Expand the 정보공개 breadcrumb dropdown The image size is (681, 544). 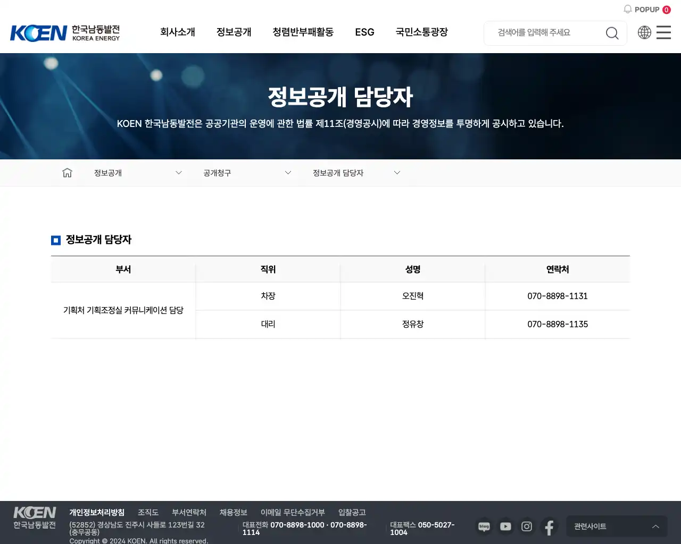click(x=178, y=172)
